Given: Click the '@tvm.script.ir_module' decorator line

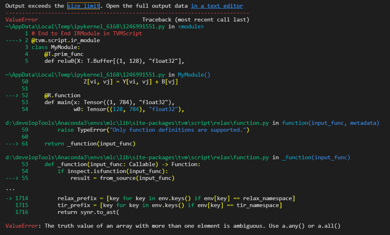Looking at the screenshot, I should click(x=66, y=40).
